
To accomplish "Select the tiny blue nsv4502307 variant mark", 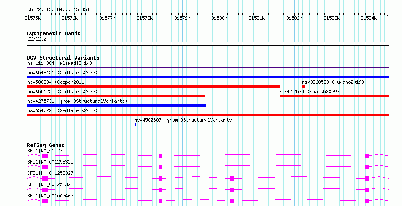I will tap(135, 124).
